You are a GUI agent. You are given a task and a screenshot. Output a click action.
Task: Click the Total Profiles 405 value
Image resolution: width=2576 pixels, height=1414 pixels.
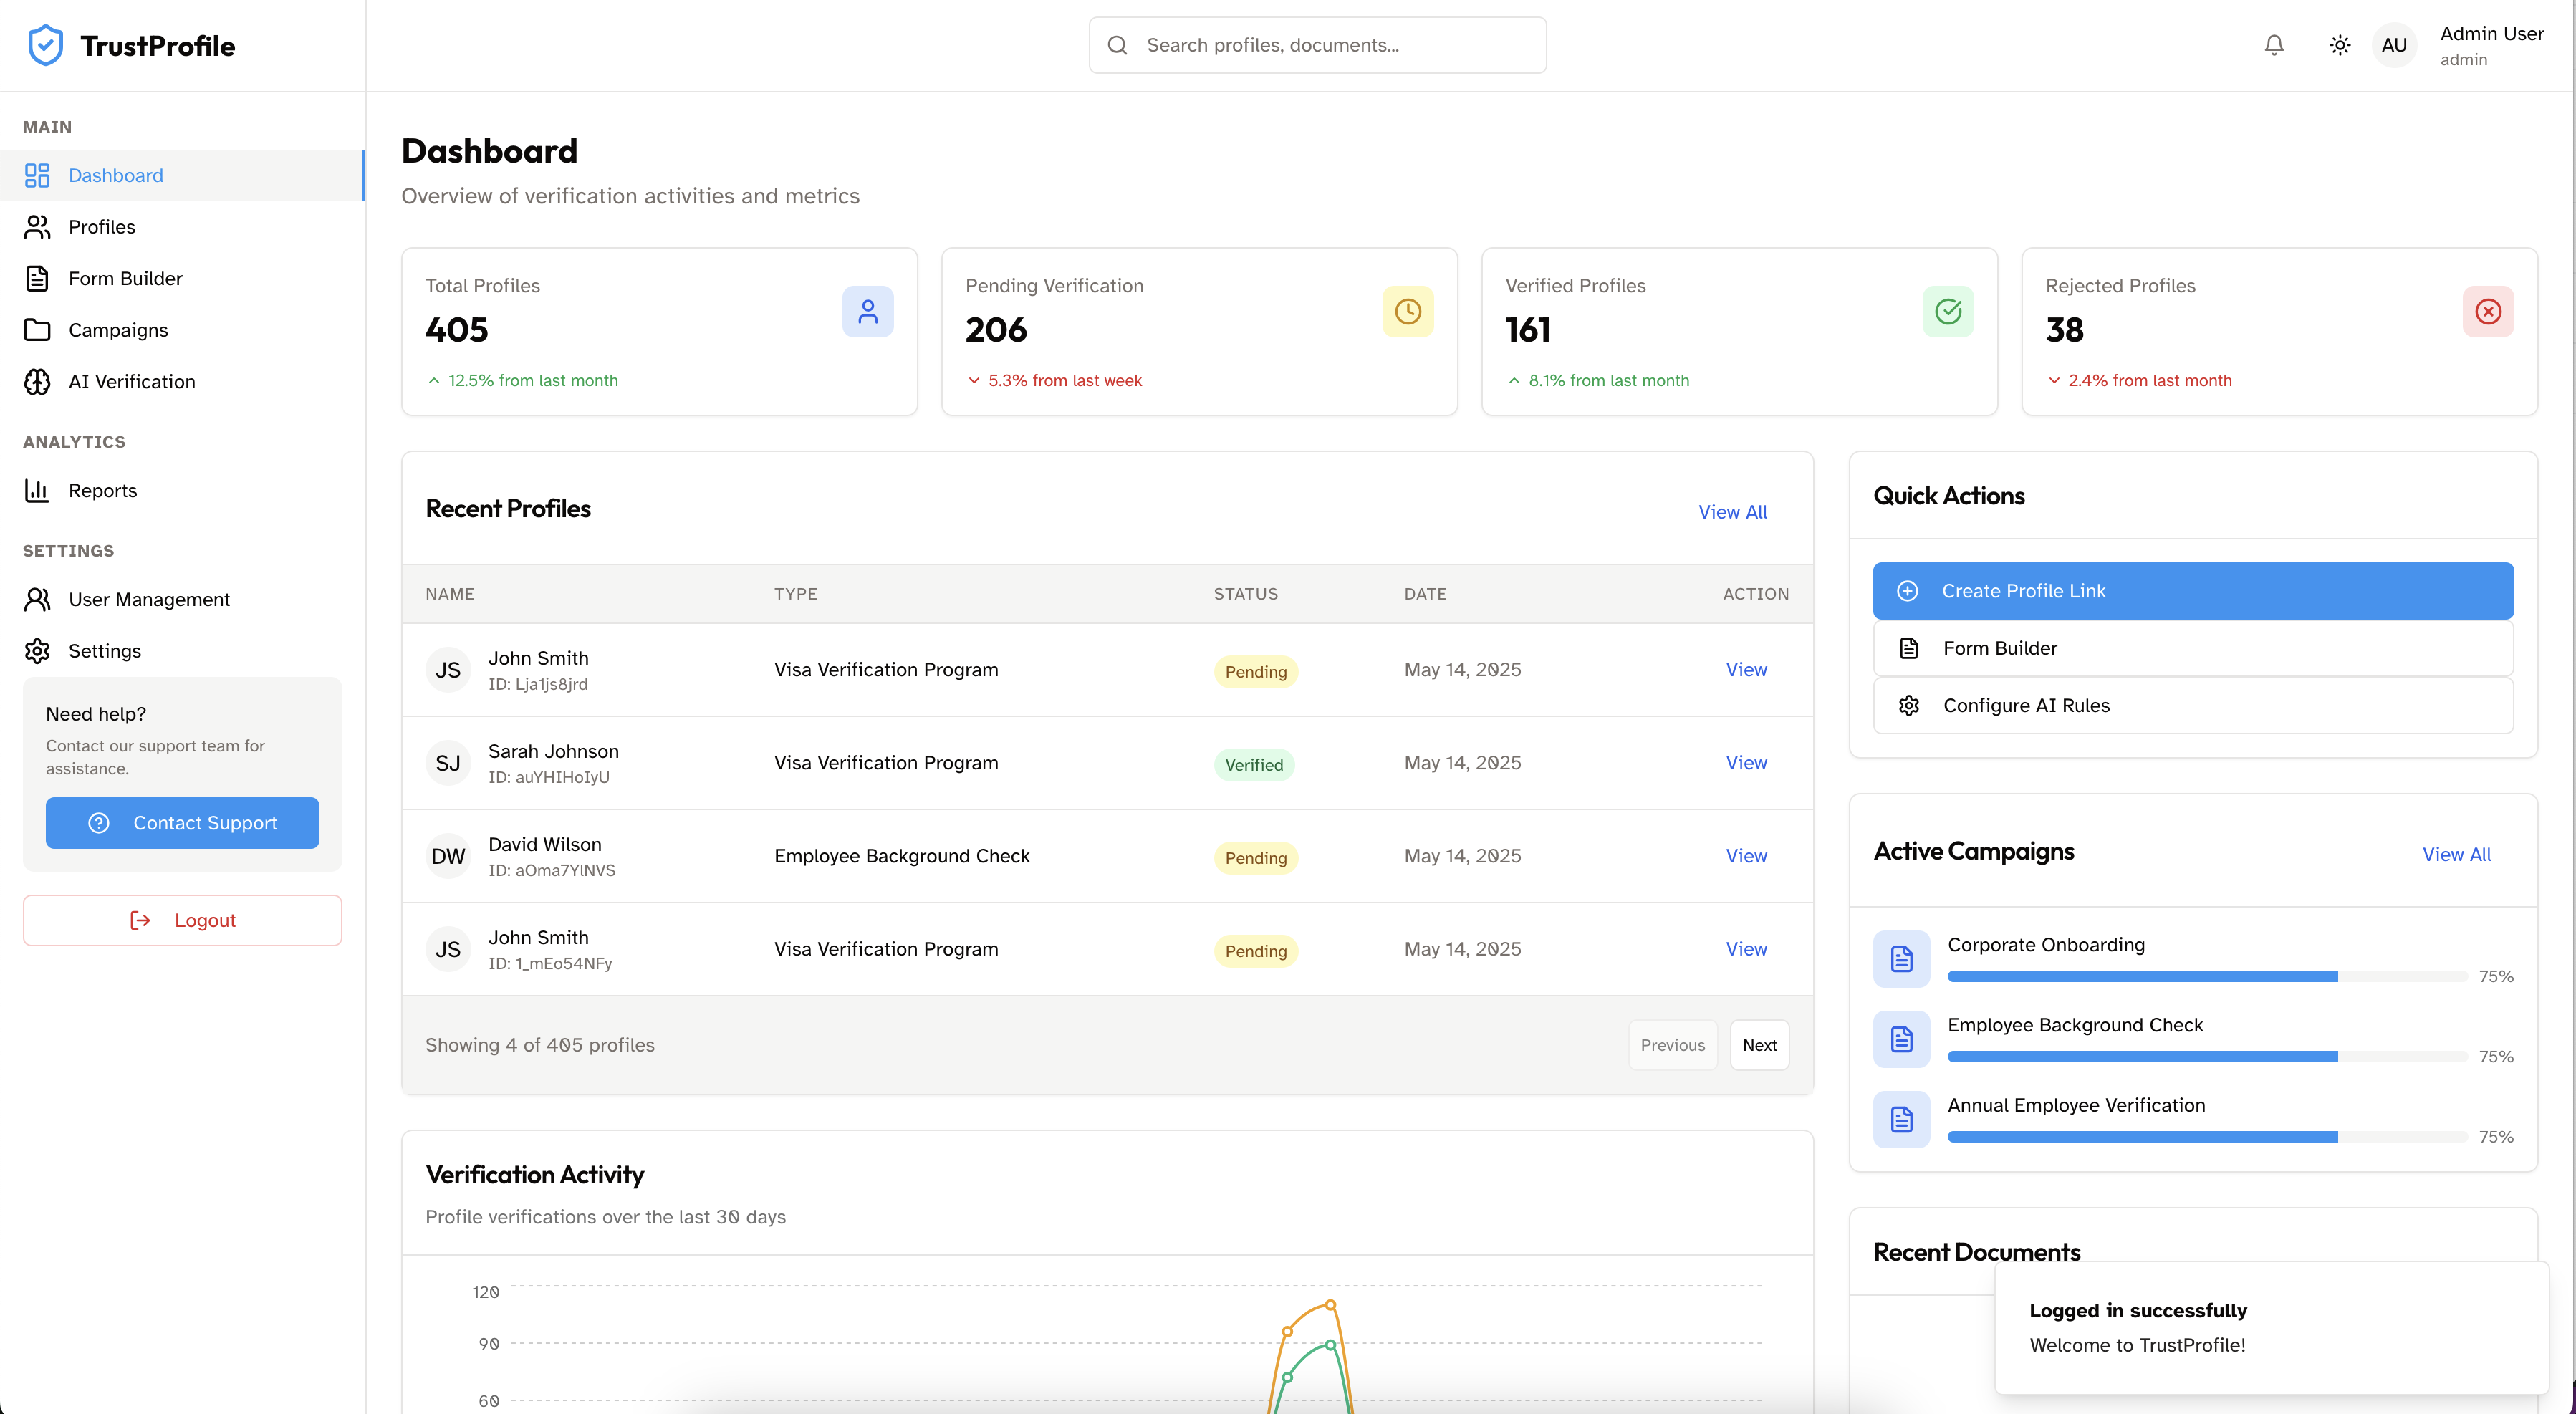(457, 330)
